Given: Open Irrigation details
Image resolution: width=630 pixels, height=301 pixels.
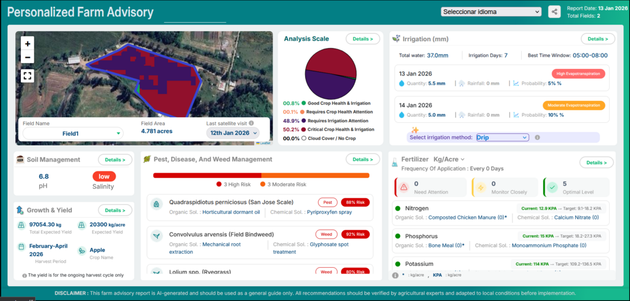Looking at the screenshot, I should click(x=598, y=39).
